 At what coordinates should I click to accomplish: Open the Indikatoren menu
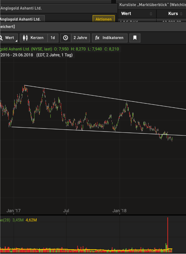point(113,38)
